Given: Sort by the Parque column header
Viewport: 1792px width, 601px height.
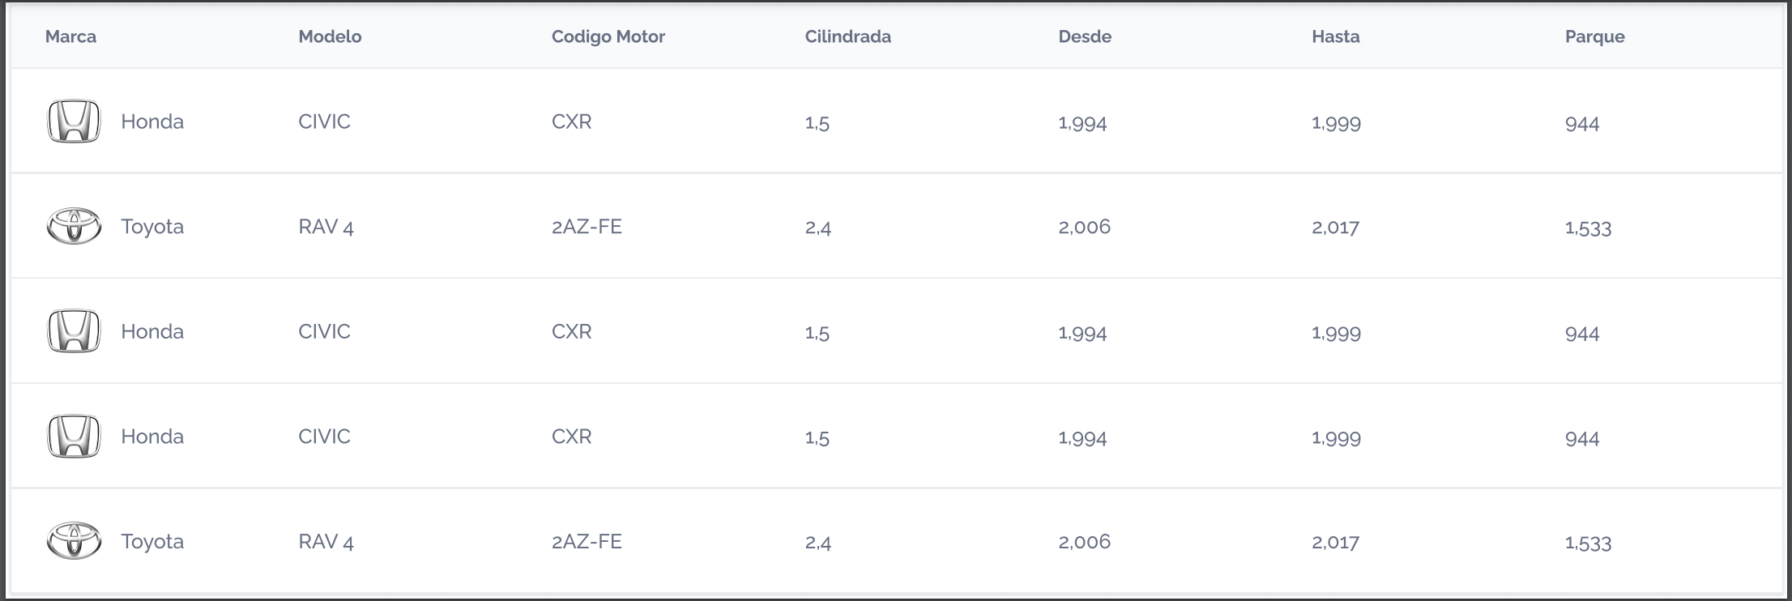Looking at the screenshot, I should point(1594,36).
